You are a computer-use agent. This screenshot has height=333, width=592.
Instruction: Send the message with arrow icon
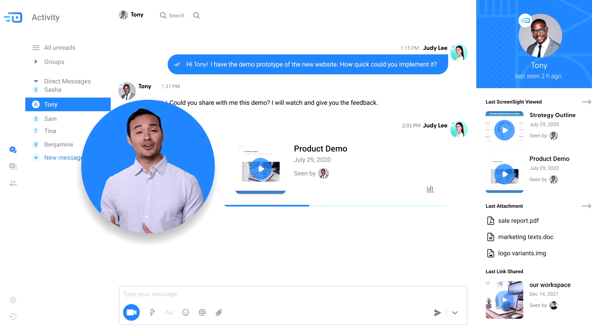(437, 313)
